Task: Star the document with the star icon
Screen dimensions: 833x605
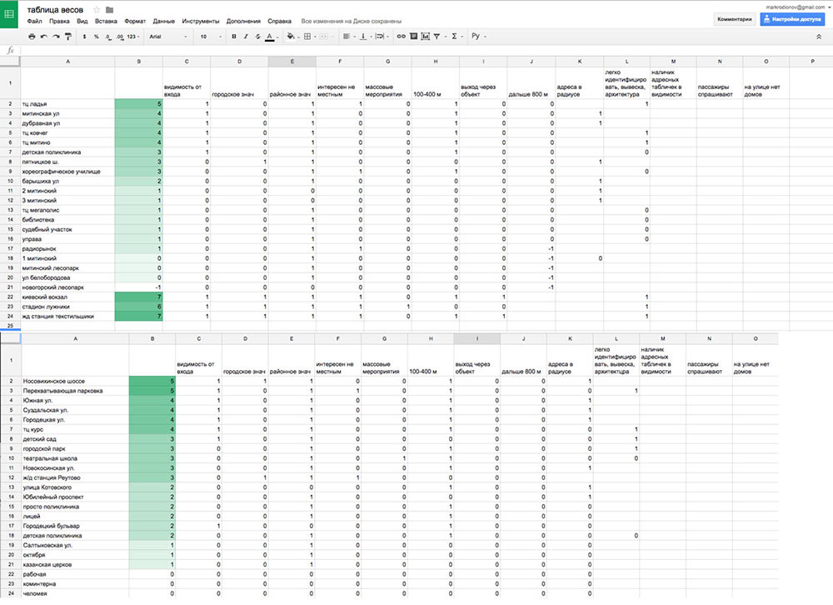Action: pos(96,9)
